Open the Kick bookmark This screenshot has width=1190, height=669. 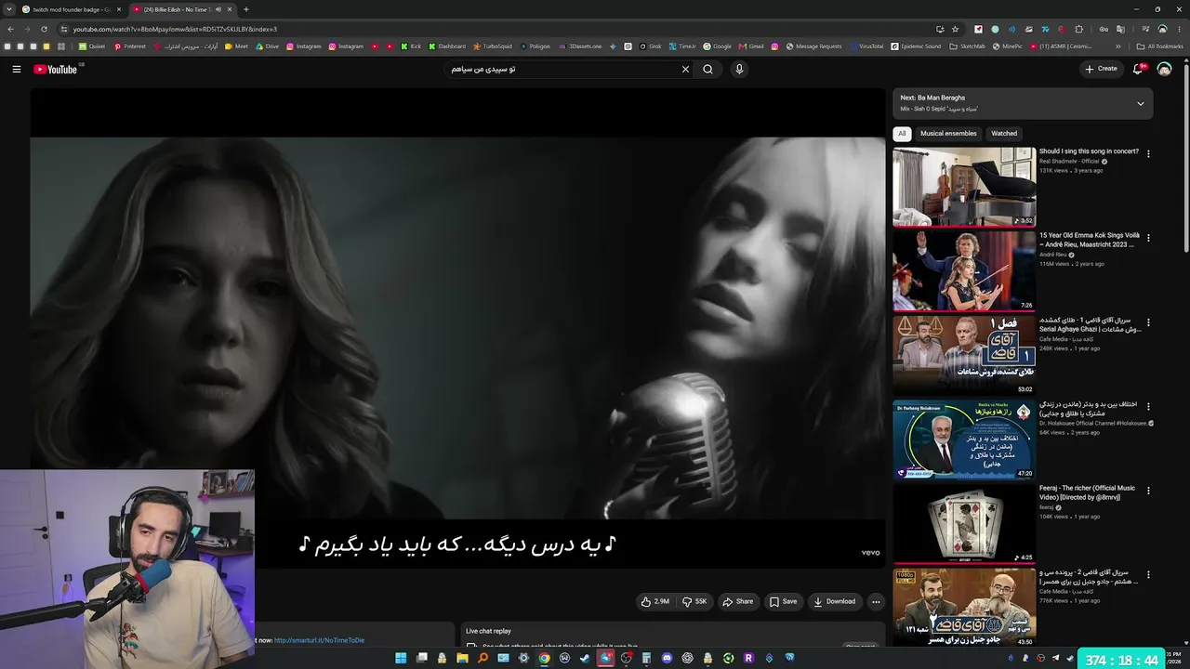pyautogui.click(x=411, y=46)
